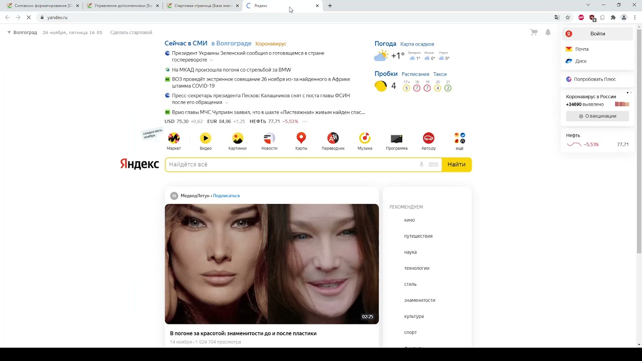Open the on-screen keyboard icon in search
This screenshot has height=361, width=642.
click(x=433, y=164)
